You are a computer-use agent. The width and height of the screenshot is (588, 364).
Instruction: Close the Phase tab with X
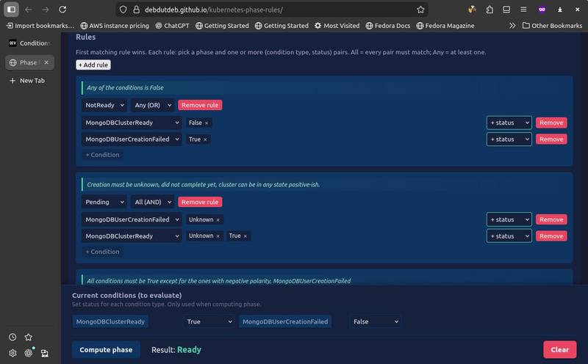click(46, 62)
